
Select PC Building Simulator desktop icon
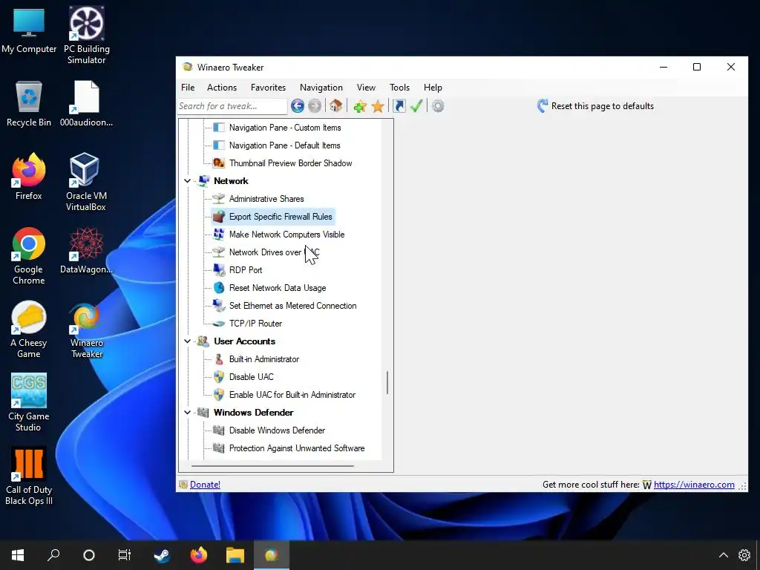86,35
